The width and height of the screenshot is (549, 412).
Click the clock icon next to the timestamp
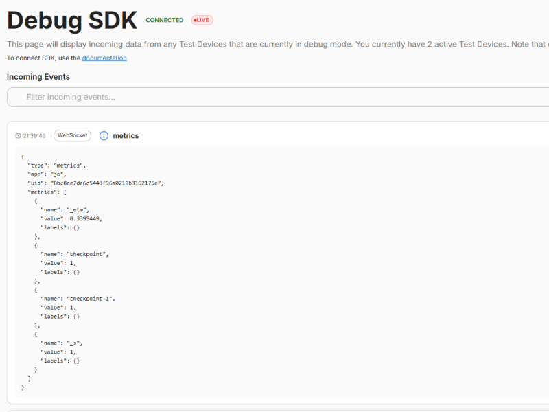coord(19,135)
